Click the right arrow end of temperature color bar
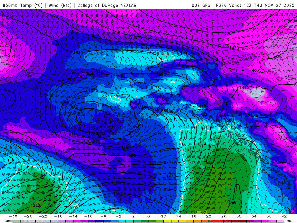 [x=288, y=221]
